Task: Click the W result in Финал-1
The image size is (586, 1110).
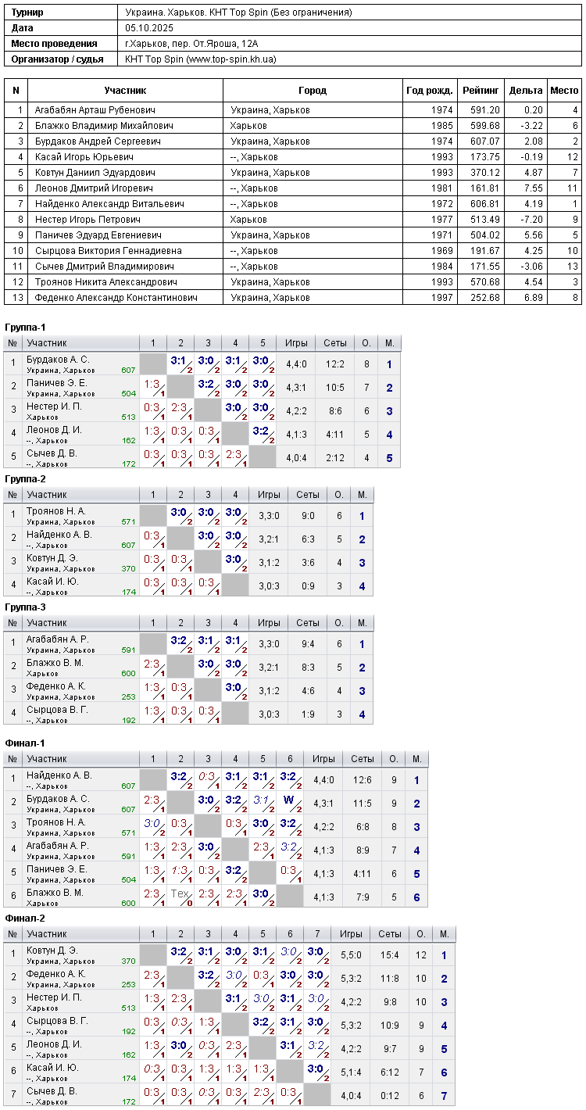Action: click(x=288, y=800)
